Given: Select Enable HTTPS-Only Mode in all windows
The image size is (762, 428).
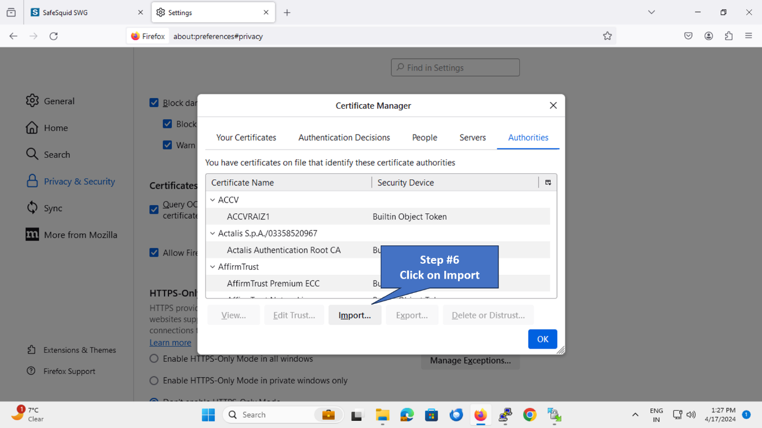Looking at the screenshot, I should click(154, 359).
